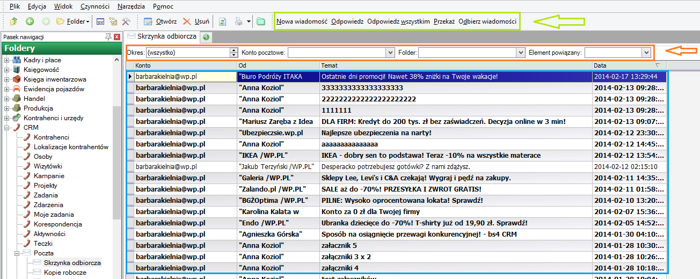Close the Pasek nawigacji panel

(x=118, y=36)
